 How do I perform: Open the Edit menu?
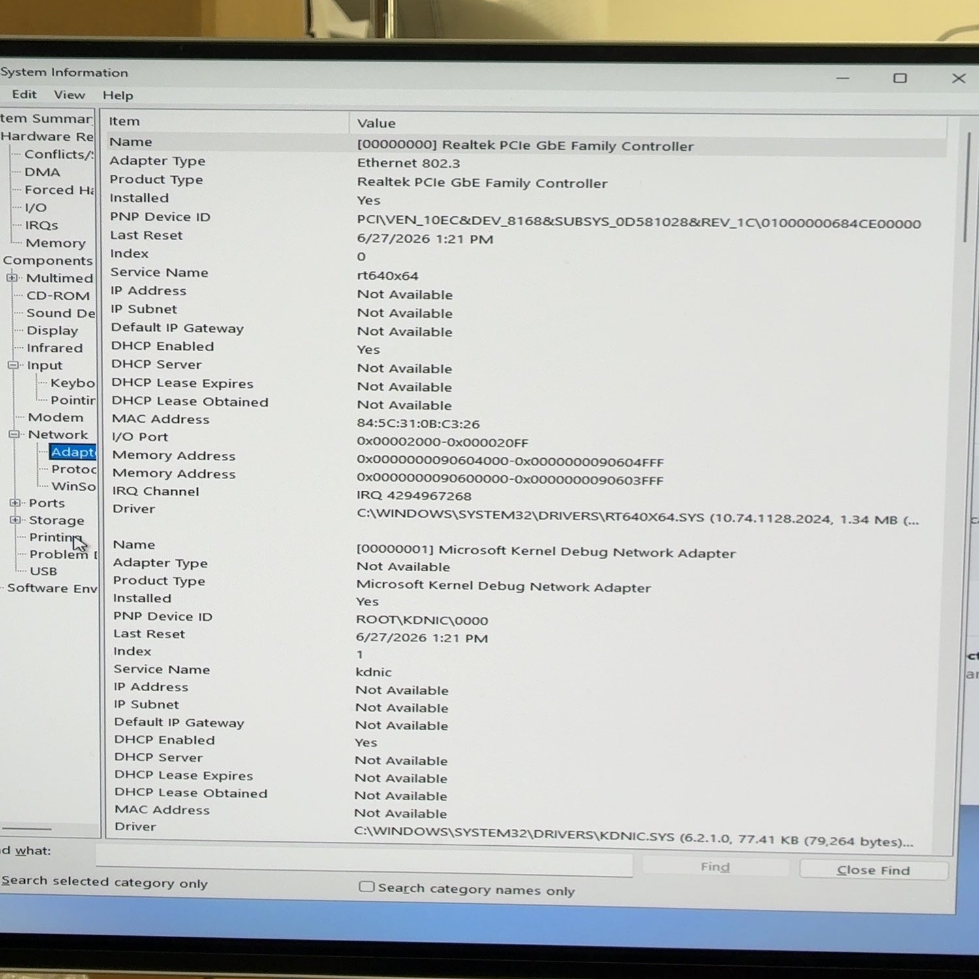pos(24,94)
